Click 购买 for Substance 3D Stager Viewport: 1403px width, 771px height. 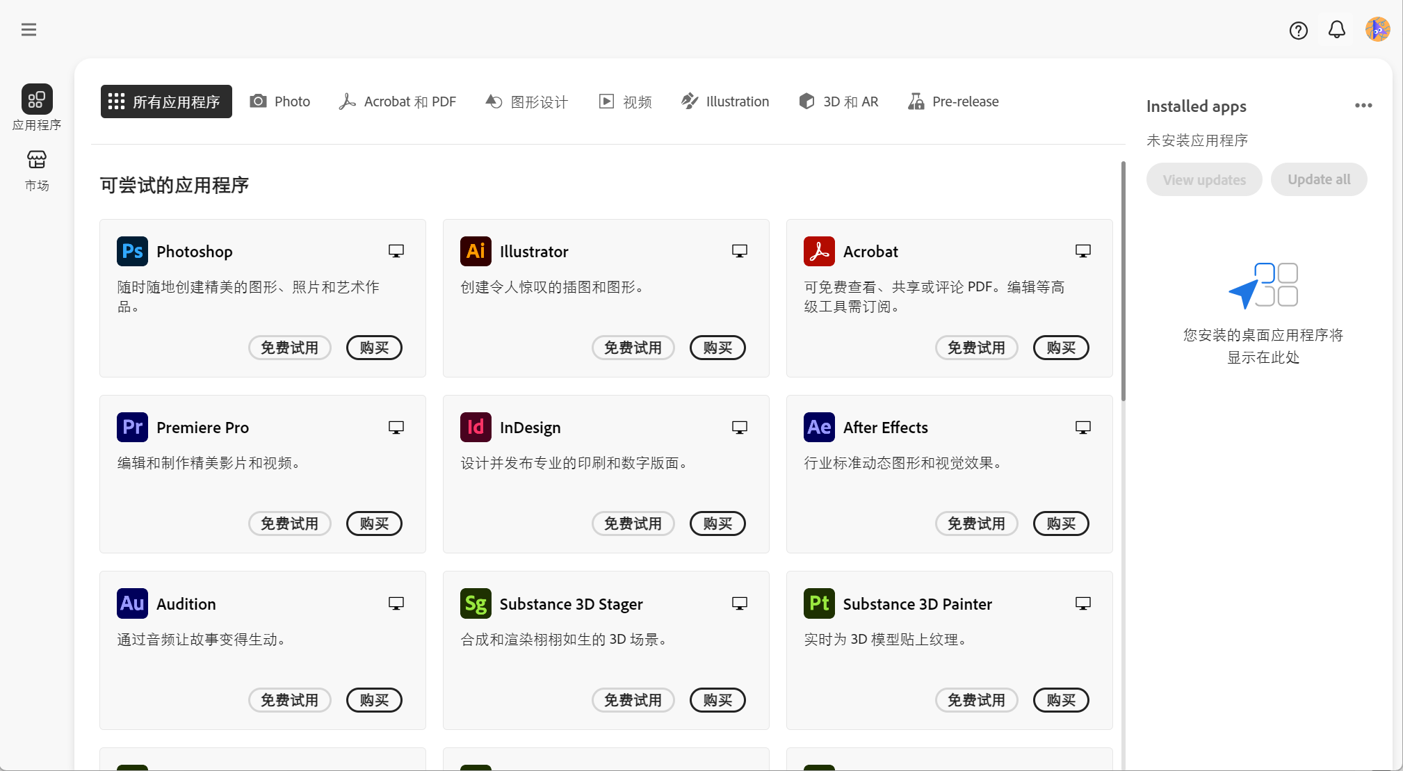pos(717,700)
